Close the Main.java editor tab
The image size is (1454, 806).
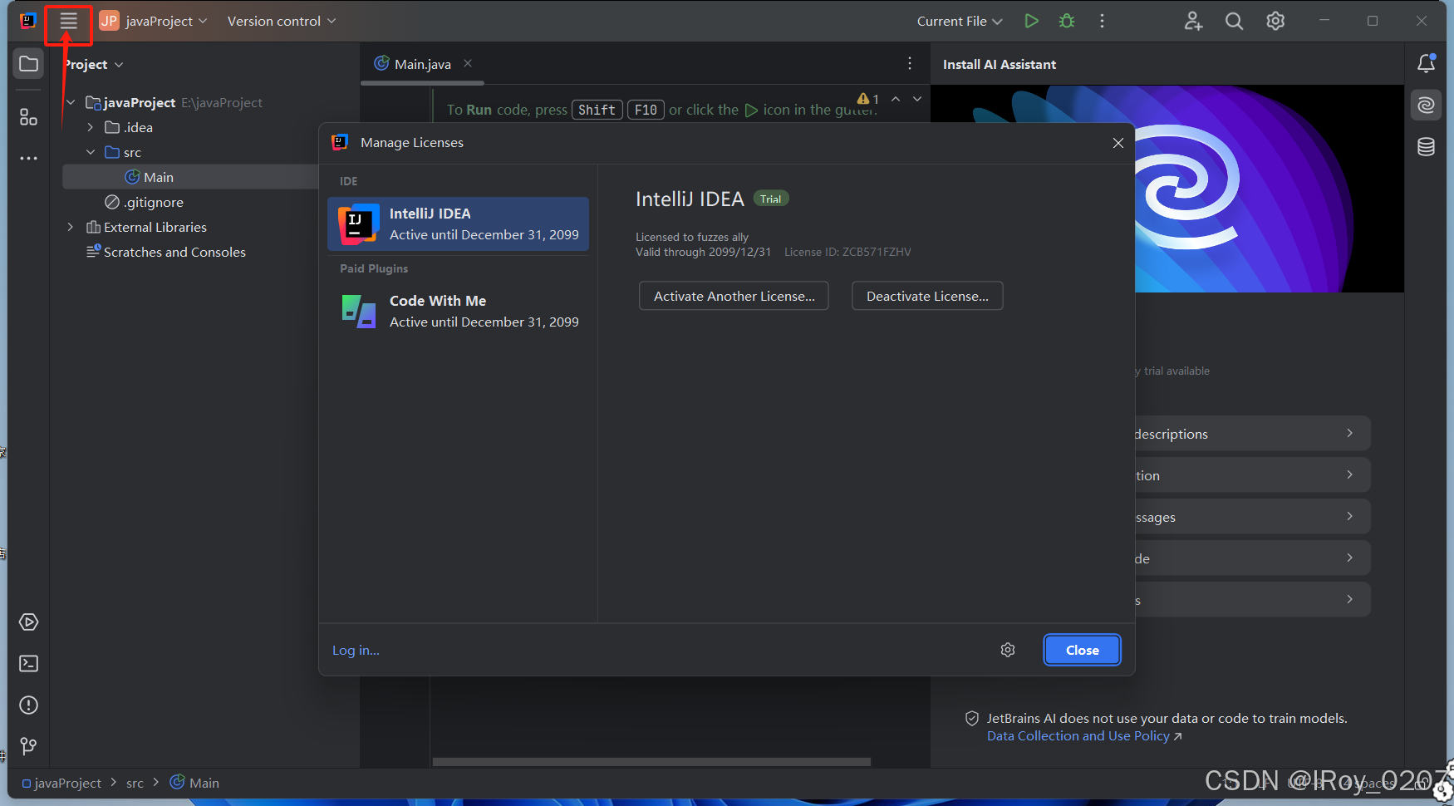pyautogui.click(x=468, y=63)
